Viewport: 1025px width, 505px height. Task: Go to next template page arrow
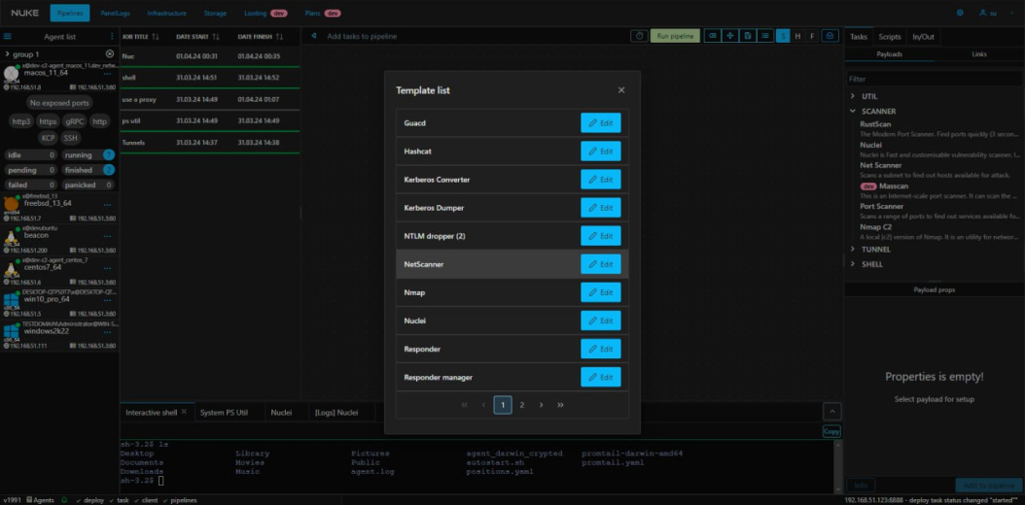tap(542, 405)
